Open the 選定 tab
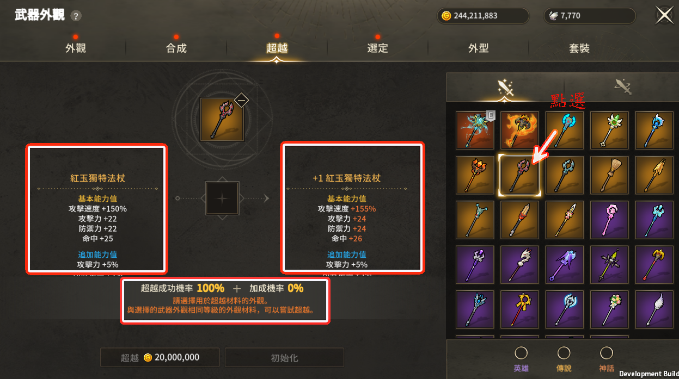679x379 pixels. pyautogui.click(x=377, y=48)
